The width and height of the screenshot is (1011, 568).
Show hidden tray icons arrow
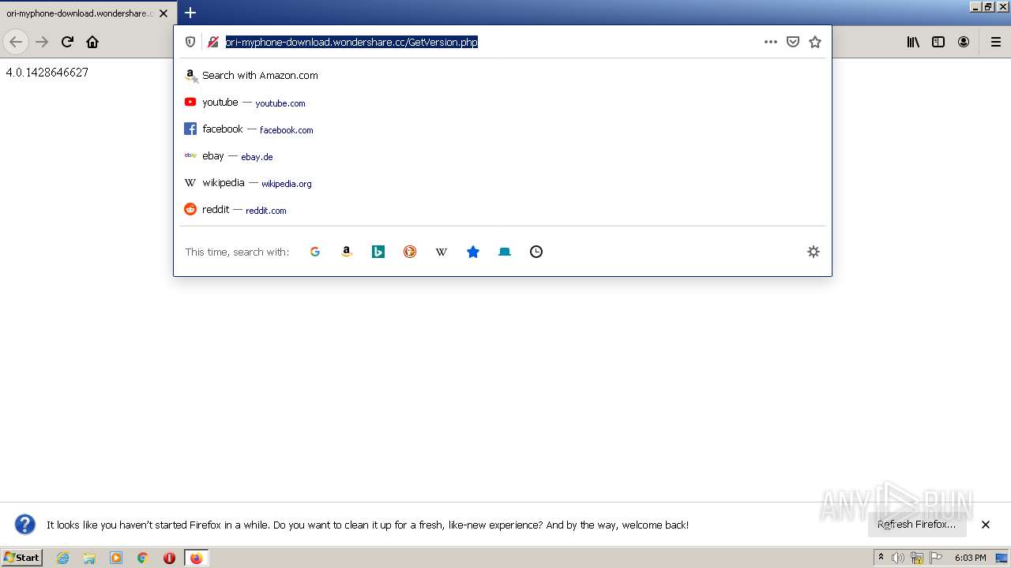coord(881,558)
